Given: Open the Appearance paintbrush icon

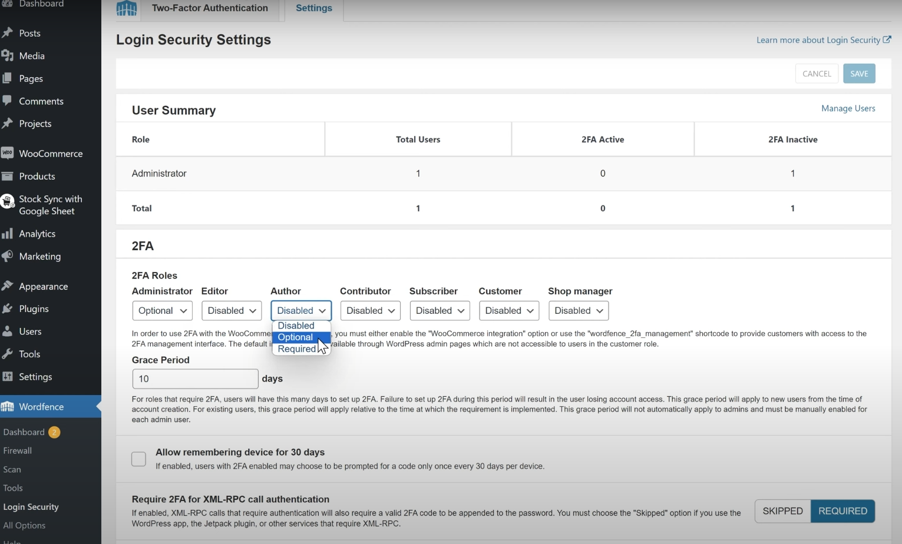Looking at the screenshot, I should pos(8,286).
